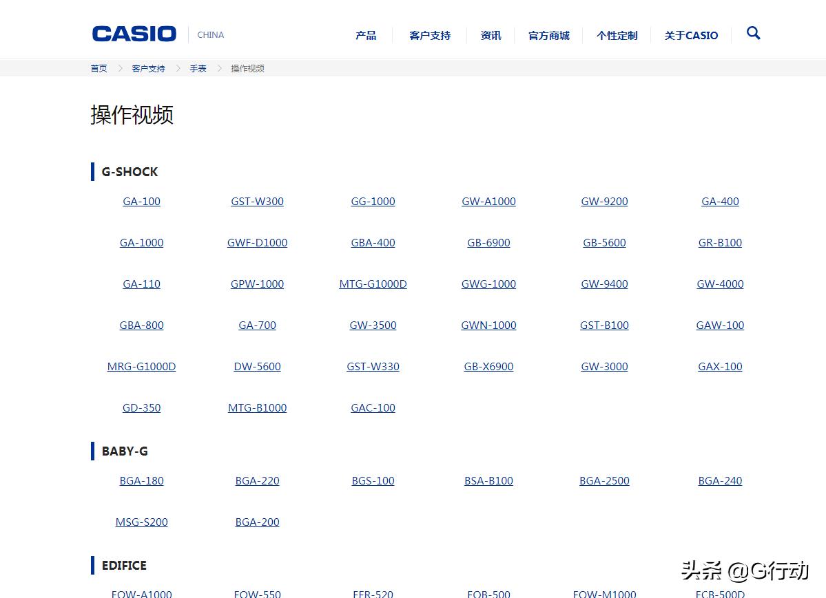Select the GW-9200 model link

[x=604, y=201]
